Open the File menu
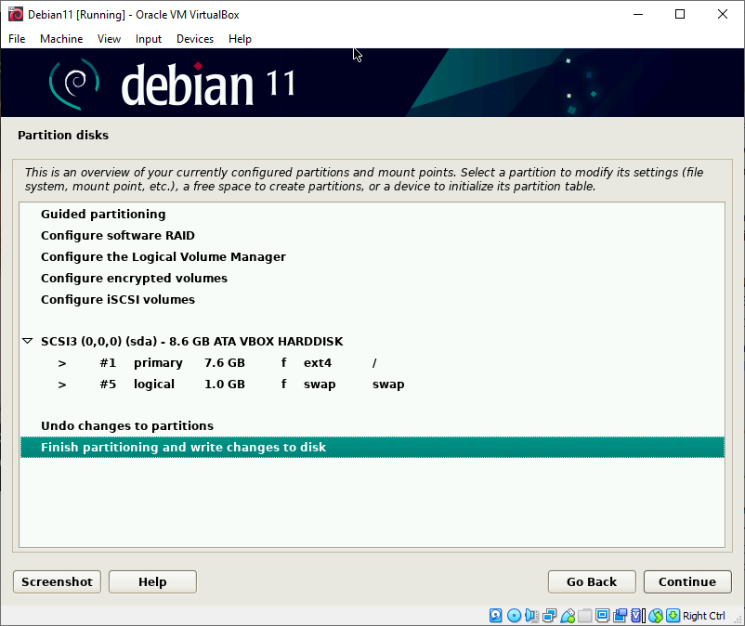 pos(17,39)
